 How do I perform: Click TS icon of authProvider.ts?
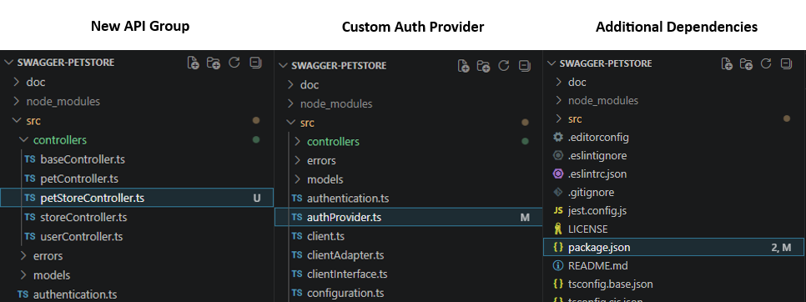296,217
